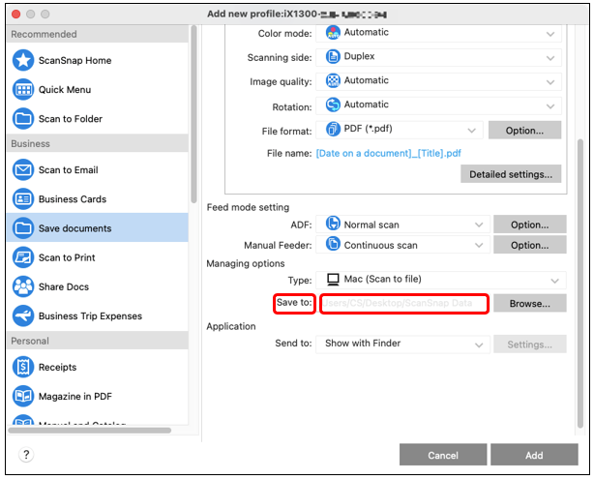Expand the Rotation dropdown

point(438,105)
